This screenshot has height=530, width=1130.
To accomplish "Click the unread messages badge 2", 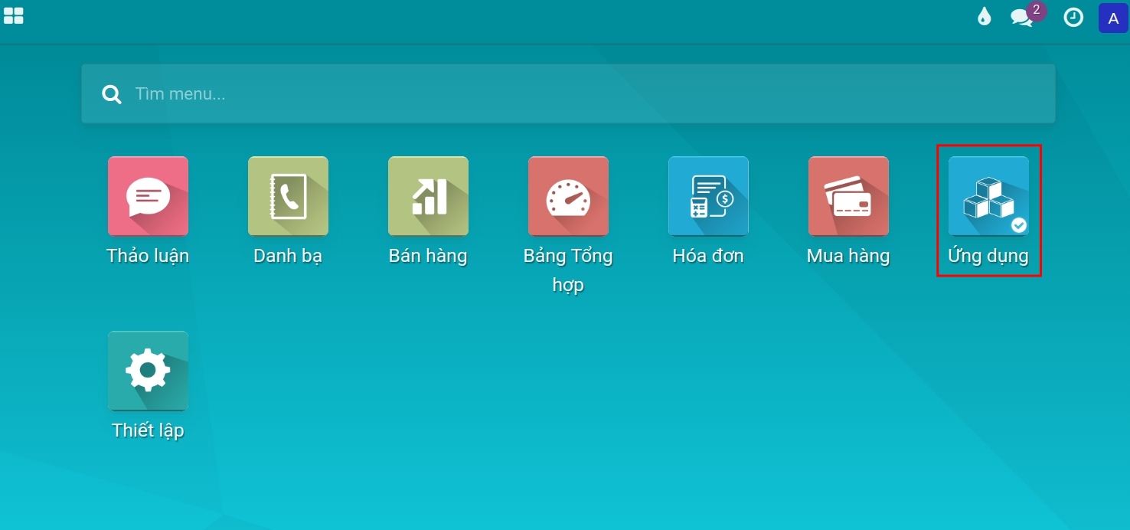I will tap(1036, 10).
